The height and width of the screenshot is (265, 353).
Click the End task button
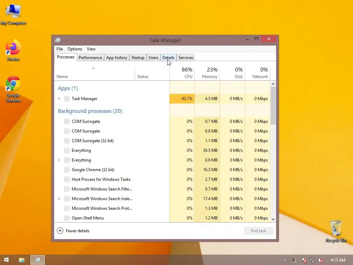click(259, 231)
